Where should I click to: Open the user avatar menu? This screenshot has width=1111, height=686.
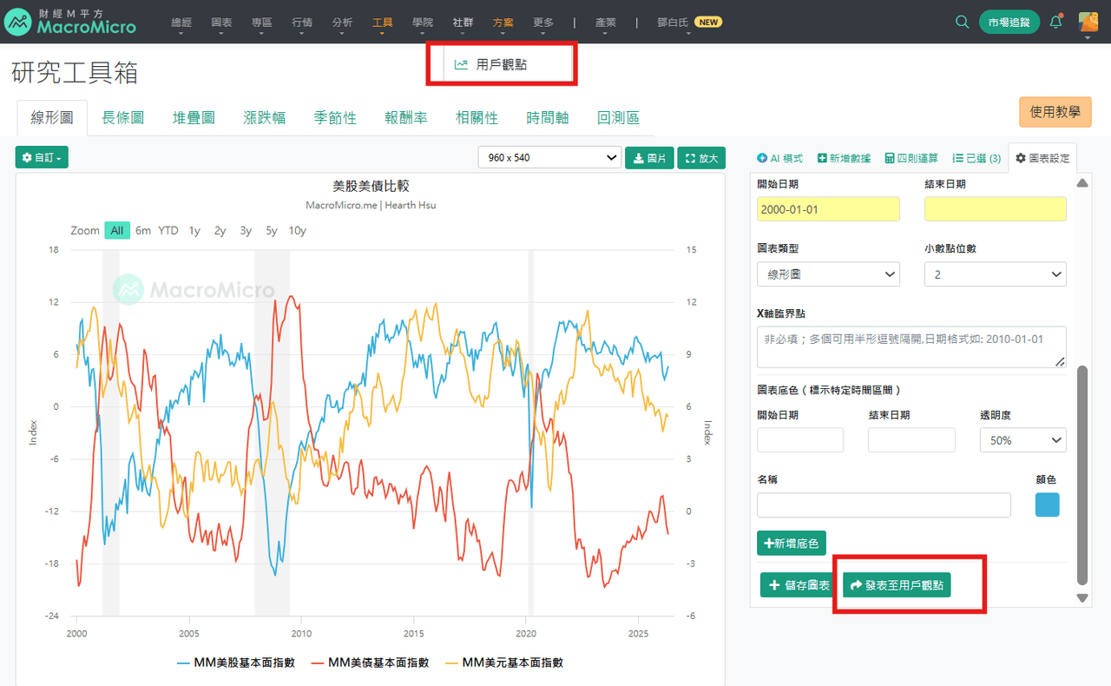(1088, 23)
